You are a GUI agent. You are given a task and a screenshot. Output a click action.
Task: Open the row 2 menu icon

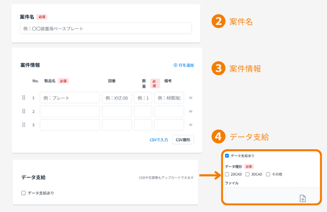[x=191, y=111]
